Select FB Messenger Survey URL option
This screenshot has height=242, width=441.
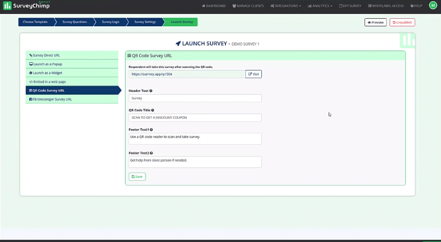point(72,99)
